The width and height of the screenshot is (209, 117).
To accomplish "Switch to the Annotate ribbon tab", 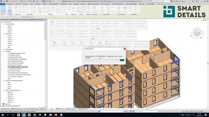I will [38, 4].
